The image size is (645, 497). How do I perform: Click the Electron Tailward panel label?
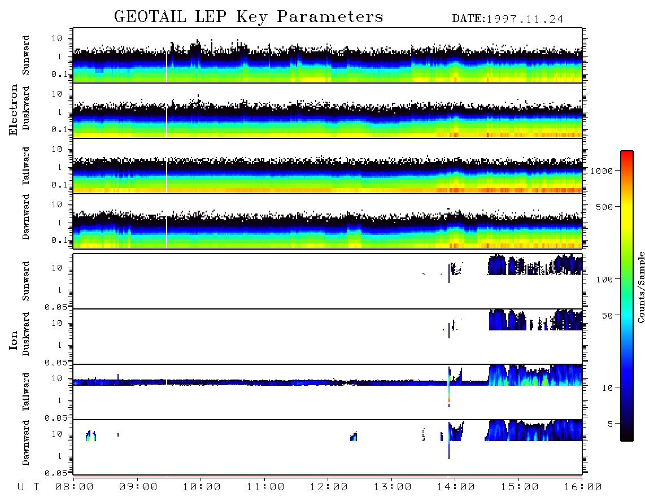pyautogui.click(x=26, y=166)
